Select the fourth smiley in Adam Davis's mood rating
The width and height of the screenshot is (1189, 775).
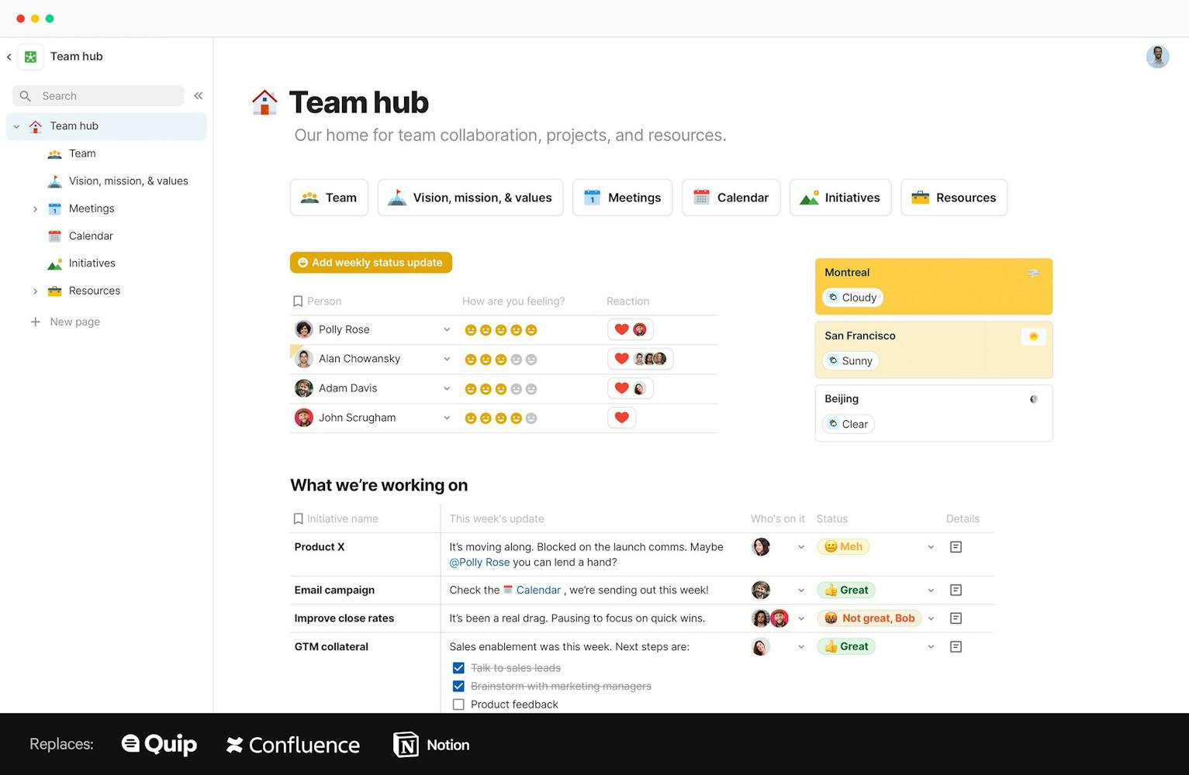pyautogui.click(x=517, y=388)
